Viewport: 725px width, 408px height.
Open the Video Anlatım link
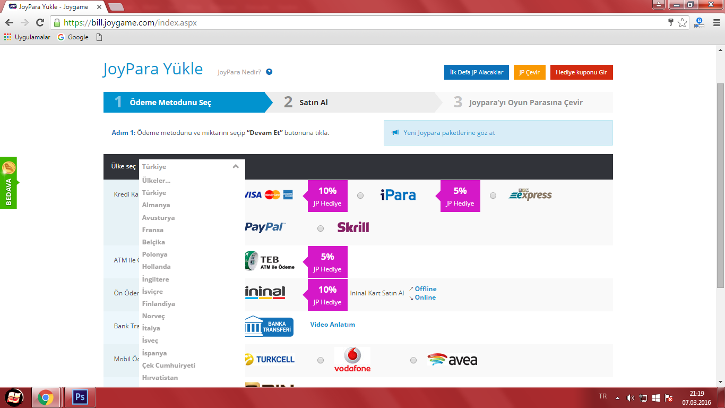pyautogui.click(x=333, y=325)
